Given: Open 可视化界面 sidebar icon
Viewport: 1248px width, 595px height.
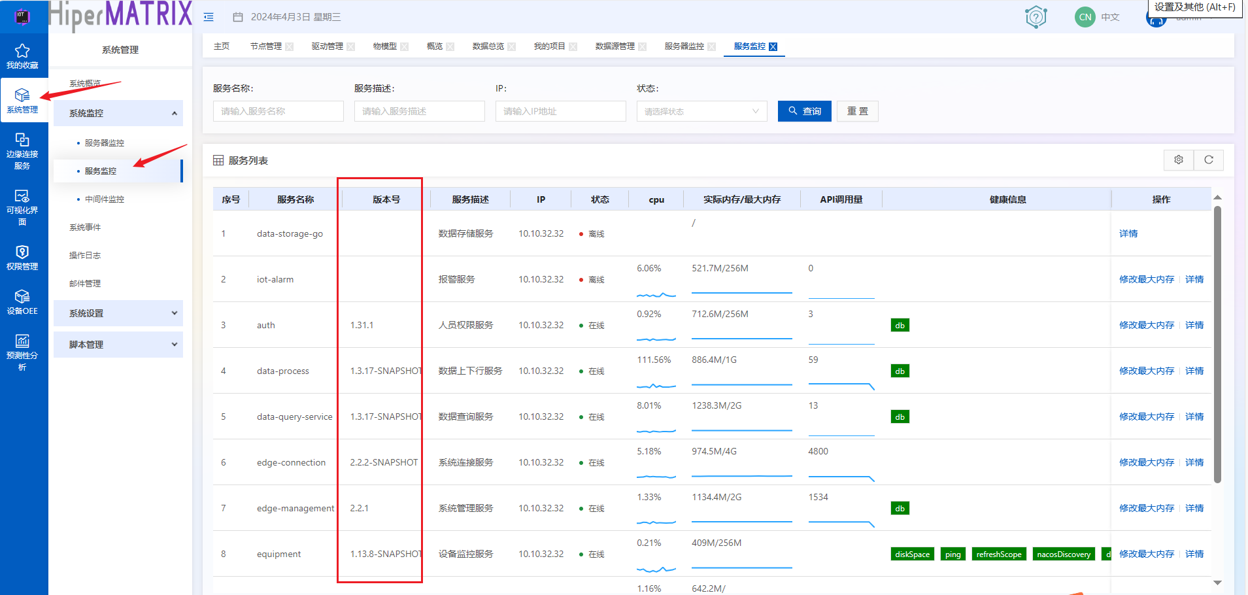Looking at the screenshot, I should (x=22, y=207).
